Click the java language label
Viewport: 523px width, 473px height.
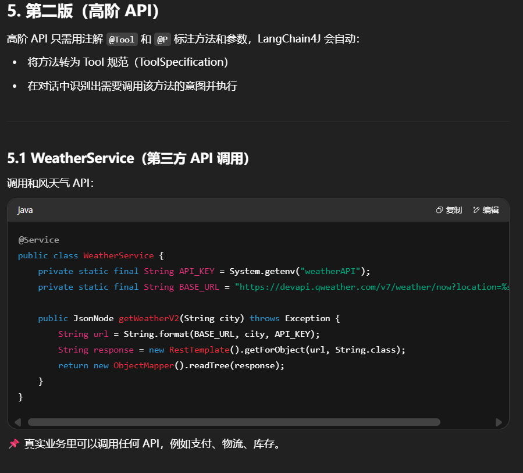tap(25, 210)
